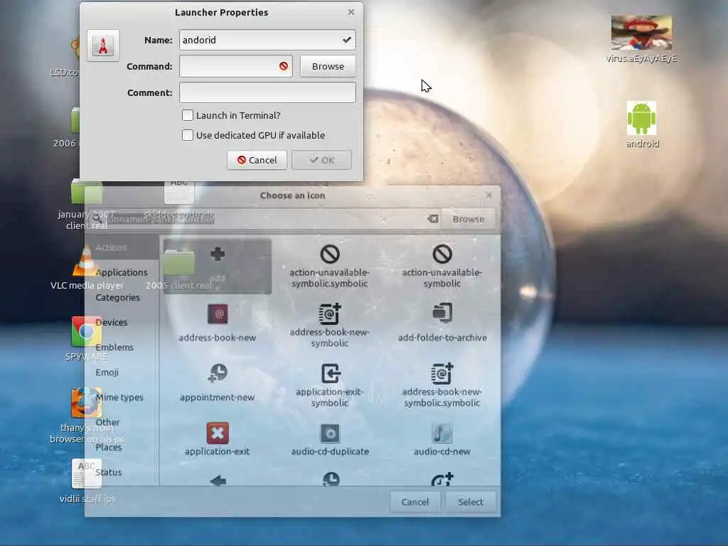This screenshot has height=546, width=728.
Task: Confirm icon choice with Select button
Action: (471, 502)
